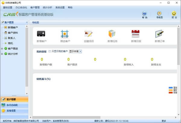Collapse the sidebar with double-chevron button
181x123 pixels.
(x=27, y=22)
